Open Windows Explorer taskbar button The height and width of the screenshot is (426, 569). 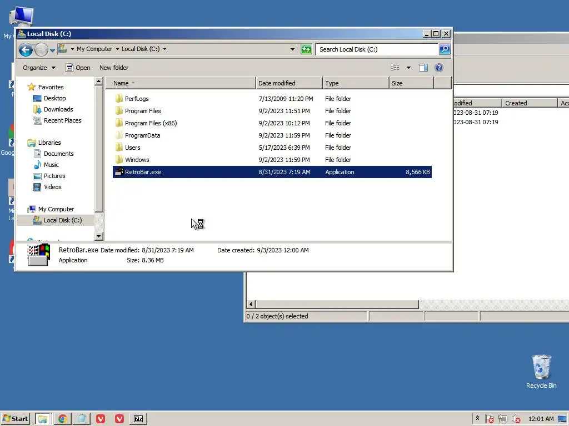tap(43, 419)
